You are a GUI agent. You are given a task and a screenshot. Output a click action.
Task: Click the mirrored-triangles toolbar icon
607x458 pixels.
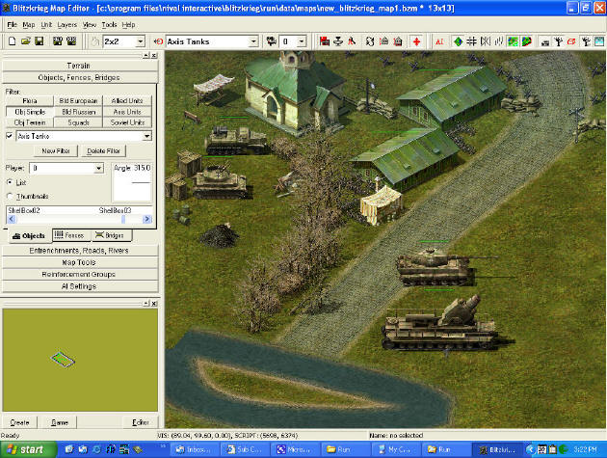pos(485,41)
